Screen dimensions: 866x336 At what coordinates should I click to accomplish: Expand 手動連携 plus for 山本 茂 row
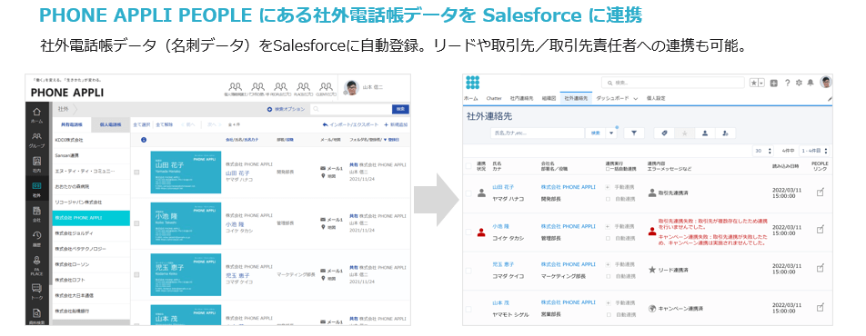608,303
